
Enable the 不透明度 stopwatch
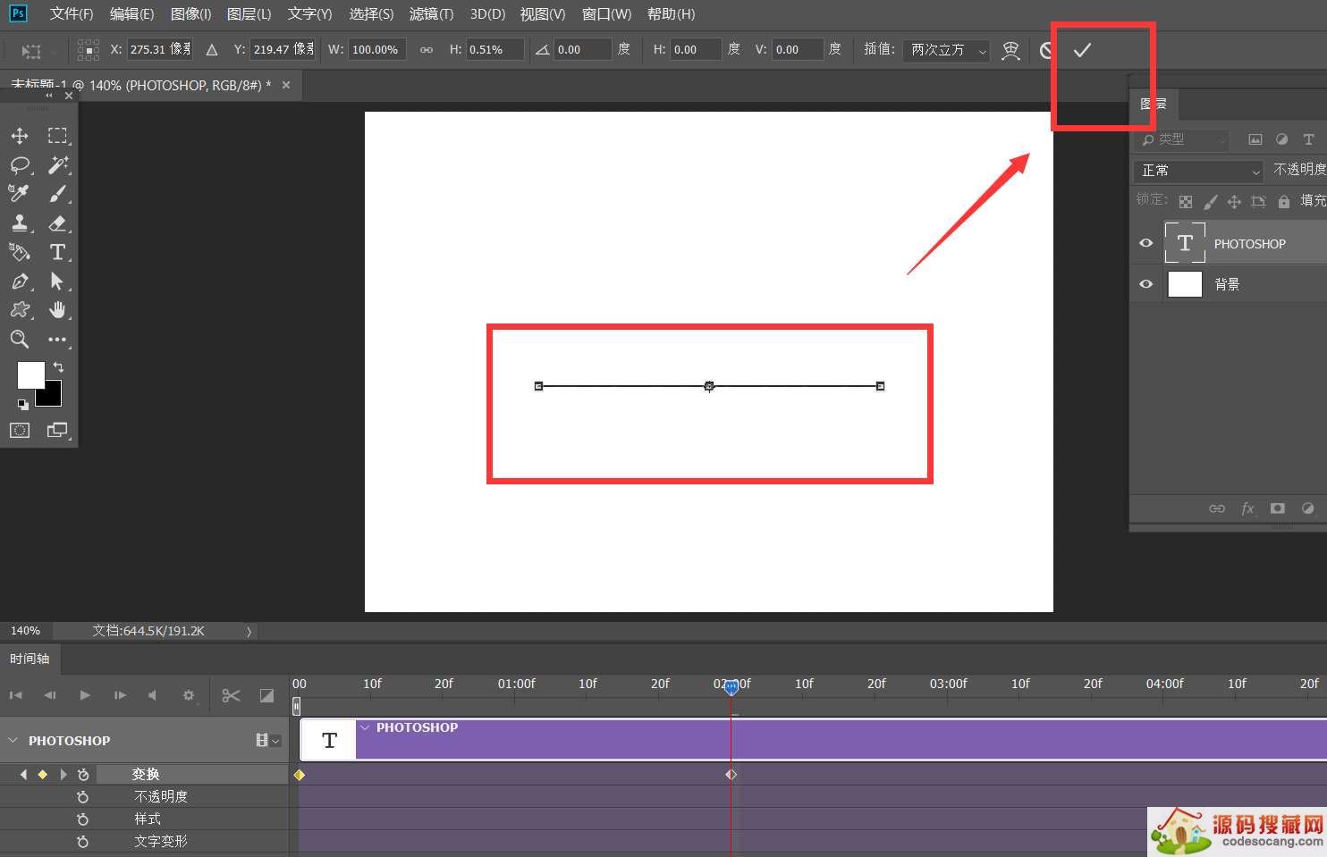point(83,797)
